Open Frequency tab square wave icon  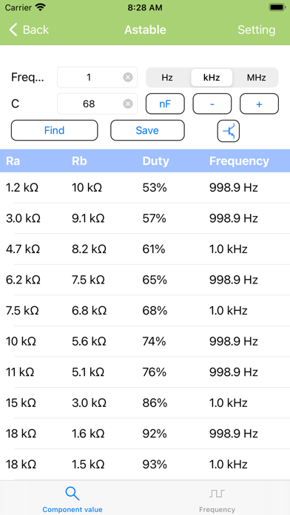pyautogui.click(x=217, y=494)
